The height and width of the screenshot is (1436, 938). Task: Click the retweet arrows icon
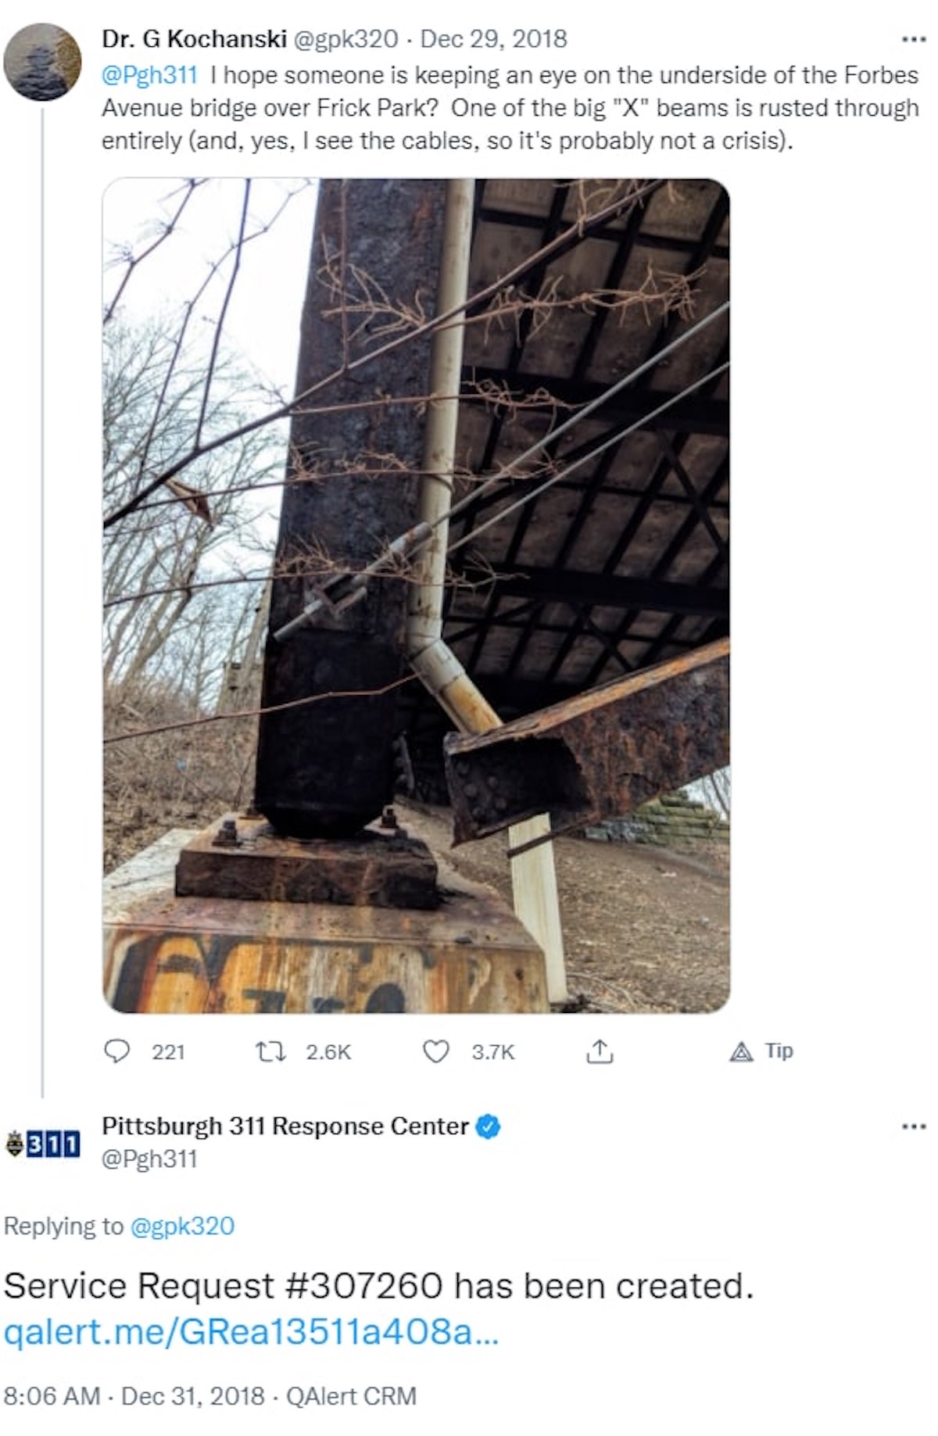[271, 1051]
